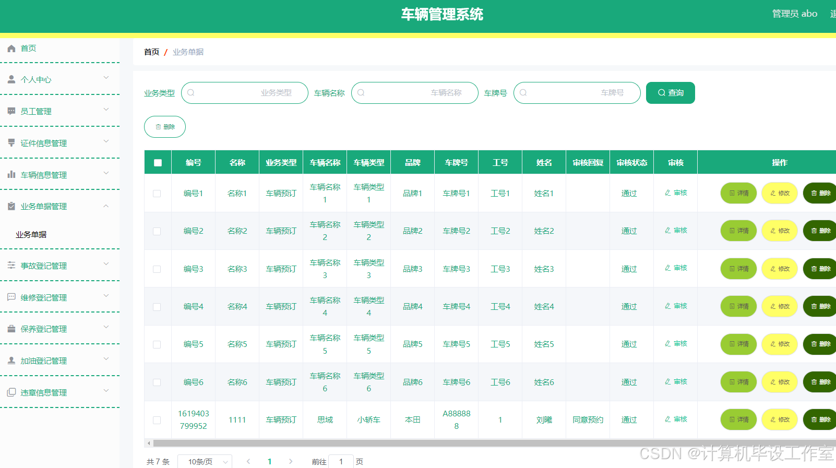The image size is (836, 468).
Task: Expand the 车辆信息管理 menu chevron
Action: [x=106, y=173]
